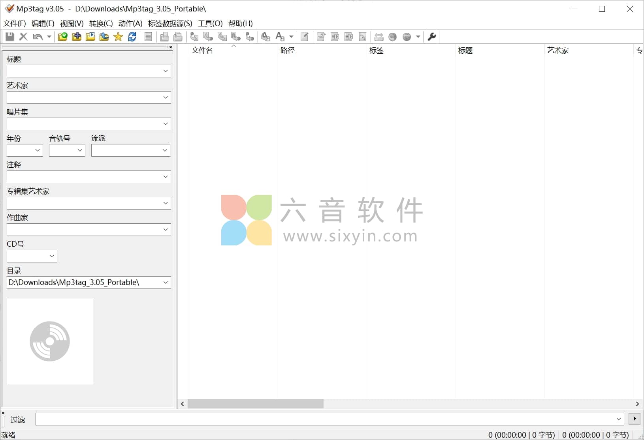Viewport: 644px width, 440px height.
Task: Click the extended tags list icon
Action: 148,37
